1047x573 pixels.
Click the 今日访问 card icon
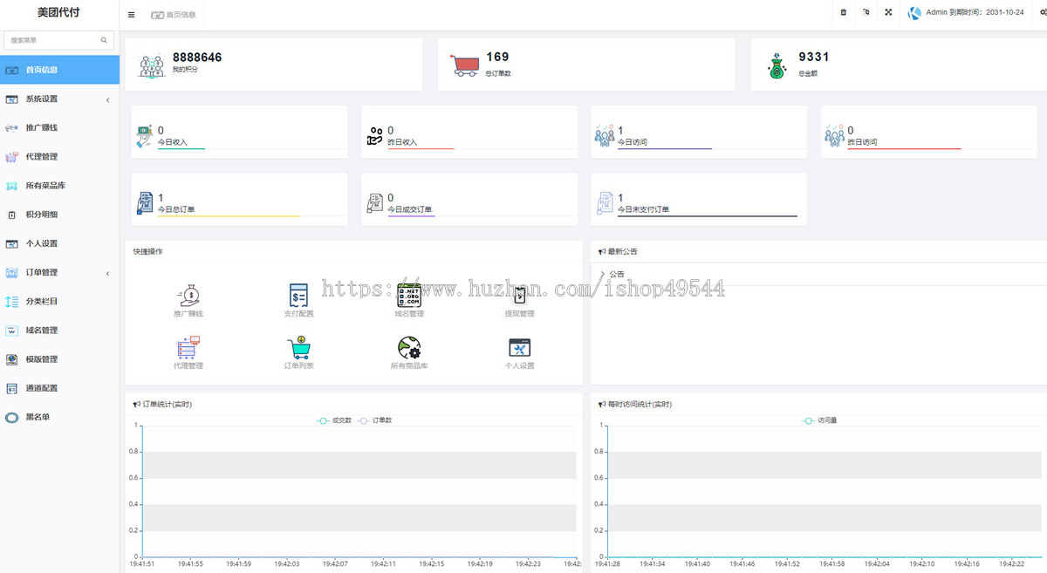(x=605, y=134)
